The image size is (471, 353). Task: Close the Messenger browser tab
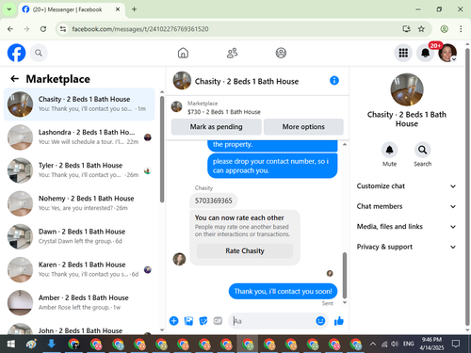point(118,9)
